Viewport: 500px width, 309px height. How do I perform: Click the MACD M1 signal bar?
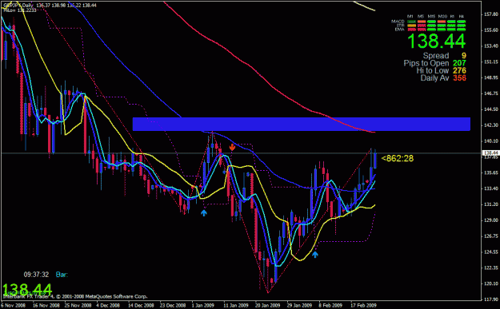point(412,22)
